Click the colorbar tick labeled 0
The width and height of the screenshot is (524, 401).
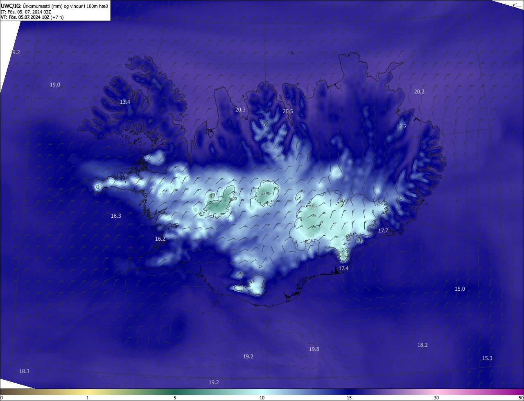(2, 398)
